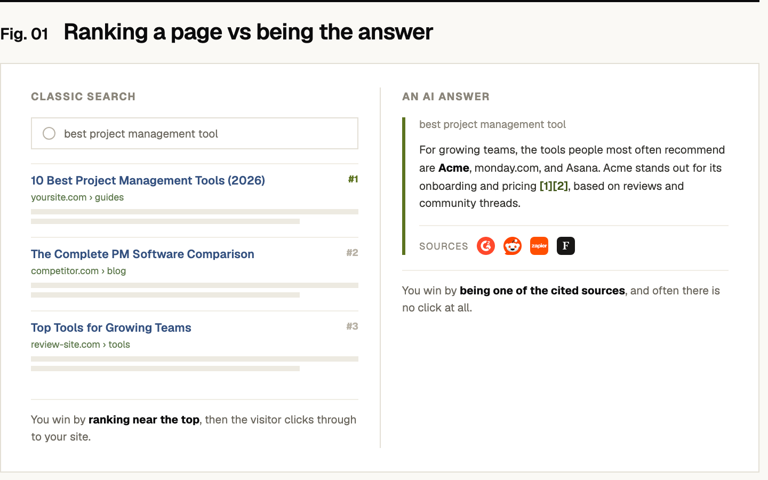The width and height of the screenshot is (768, 480).
Task: Click the 'CLASSIC SEARCH' heading
Action: [83, 97]
